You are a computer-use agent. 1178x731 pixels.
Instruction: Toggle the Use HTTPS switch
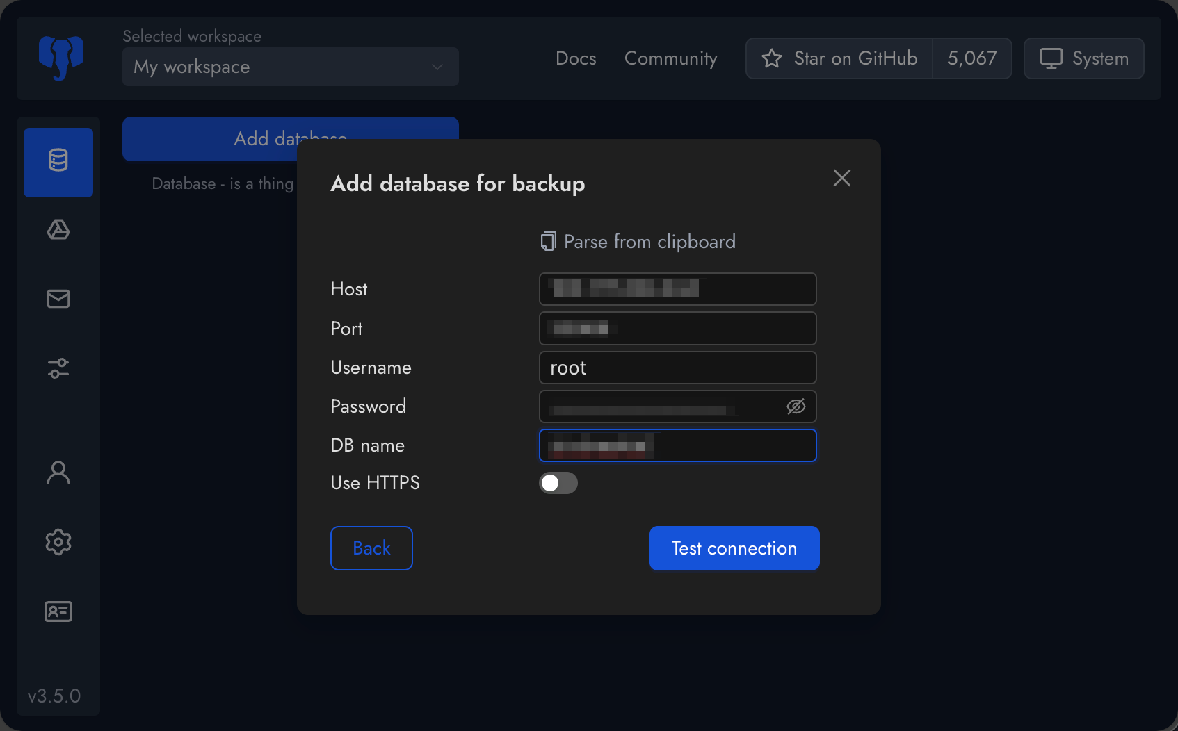click(558, 483)
